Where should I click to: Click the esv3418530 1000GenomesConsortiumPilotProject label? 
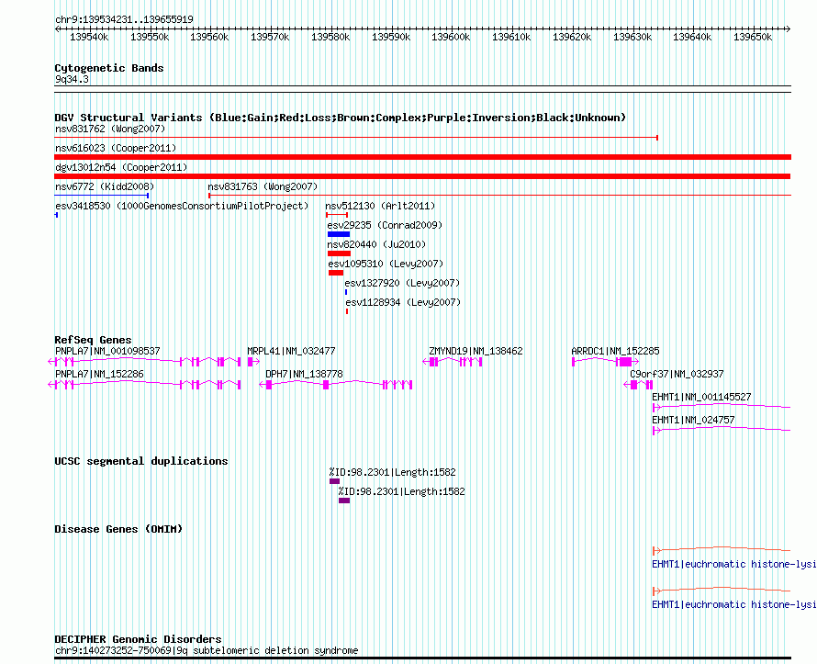(182, 206)
